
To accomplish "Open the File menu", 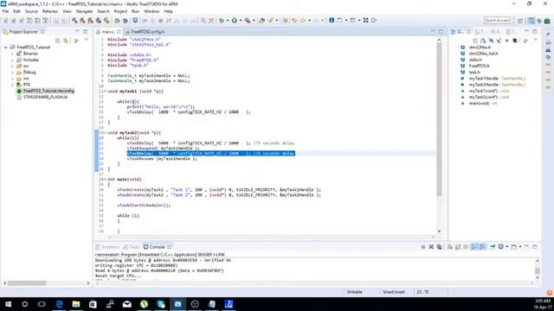I will 6,11.
